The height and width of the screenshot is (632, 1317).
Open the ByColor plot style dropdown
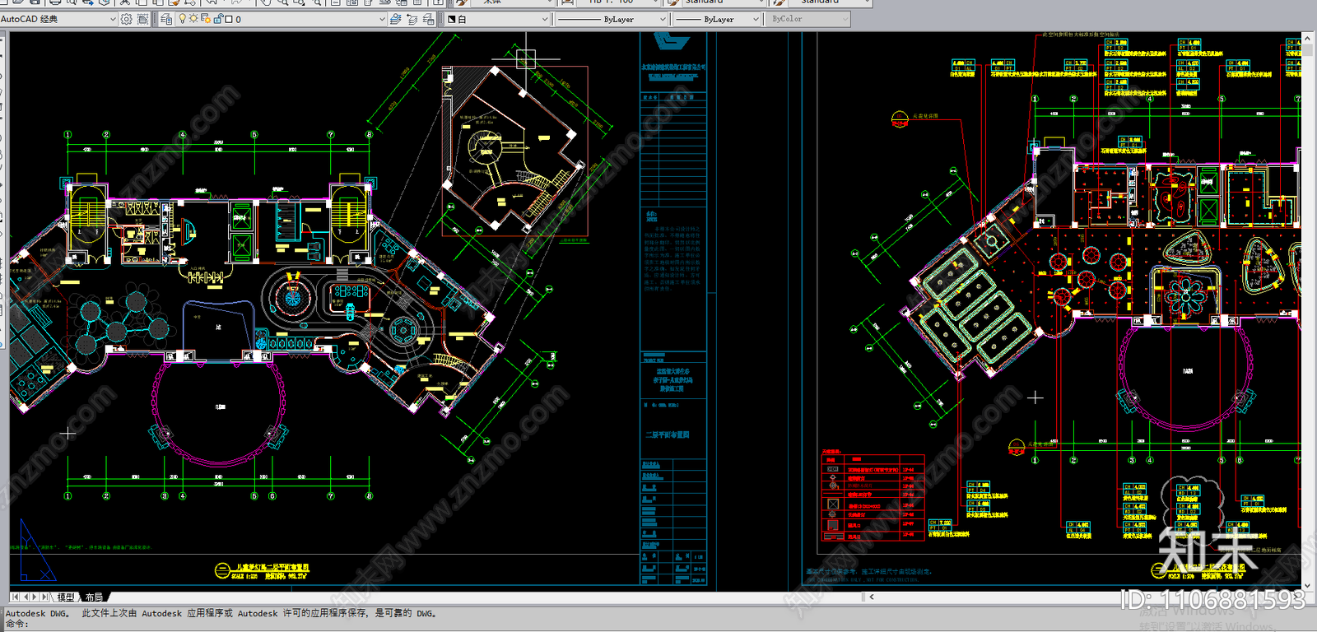(x=807, y=19)
